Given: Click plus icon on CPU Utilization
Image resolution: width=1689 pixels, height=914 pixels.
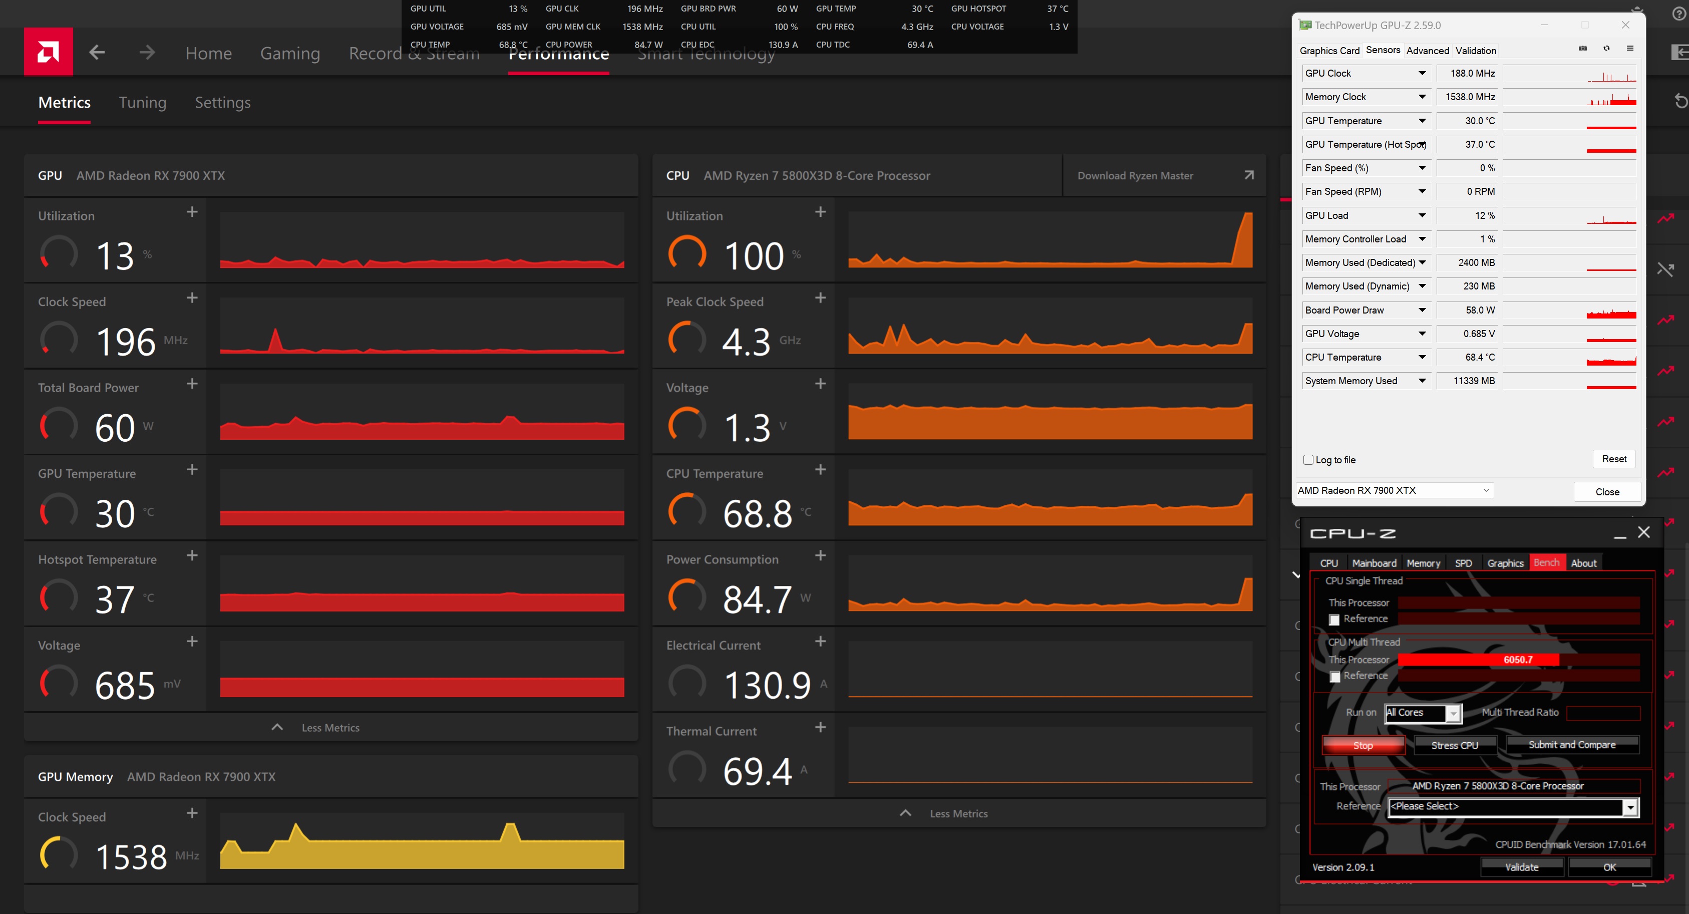Looking at the screenshot, I should point(820,212).
